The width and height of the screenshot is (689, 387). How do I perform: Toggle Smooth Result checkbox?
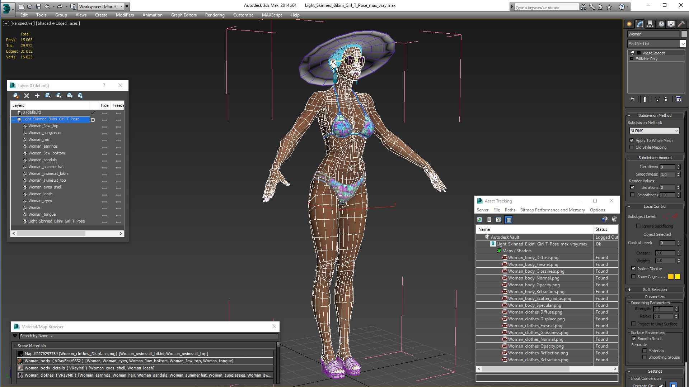click(x=634, y=339)
